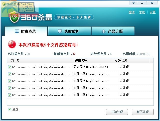160x121 pixels.
Task: Toggle the 全选 select-all checkbox
Action: [10, 109]
